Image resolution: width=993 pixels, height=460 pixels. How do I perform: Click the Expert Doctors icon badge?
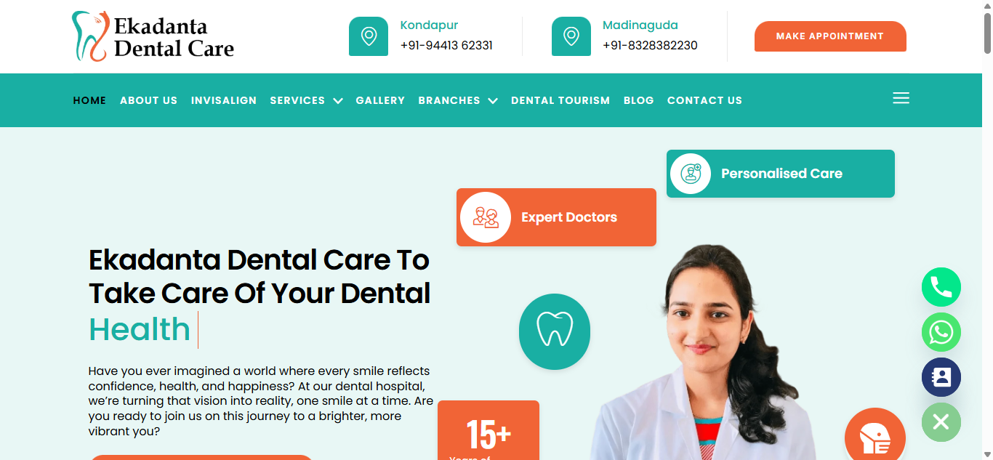486,217
